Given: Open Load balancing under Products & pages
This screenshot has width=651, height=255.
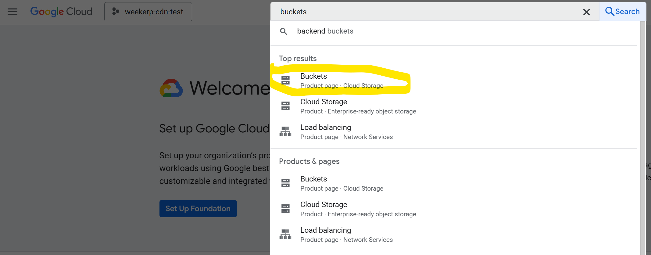Looking at the screenshot, I should click(x=346, y=235).
